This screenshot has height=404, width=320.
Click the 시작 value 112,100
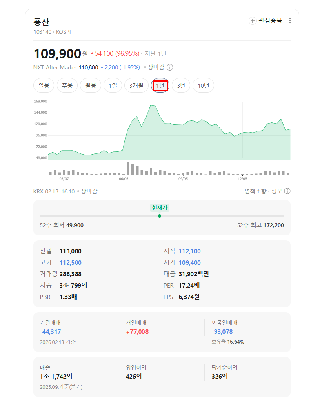click(190, 251)
